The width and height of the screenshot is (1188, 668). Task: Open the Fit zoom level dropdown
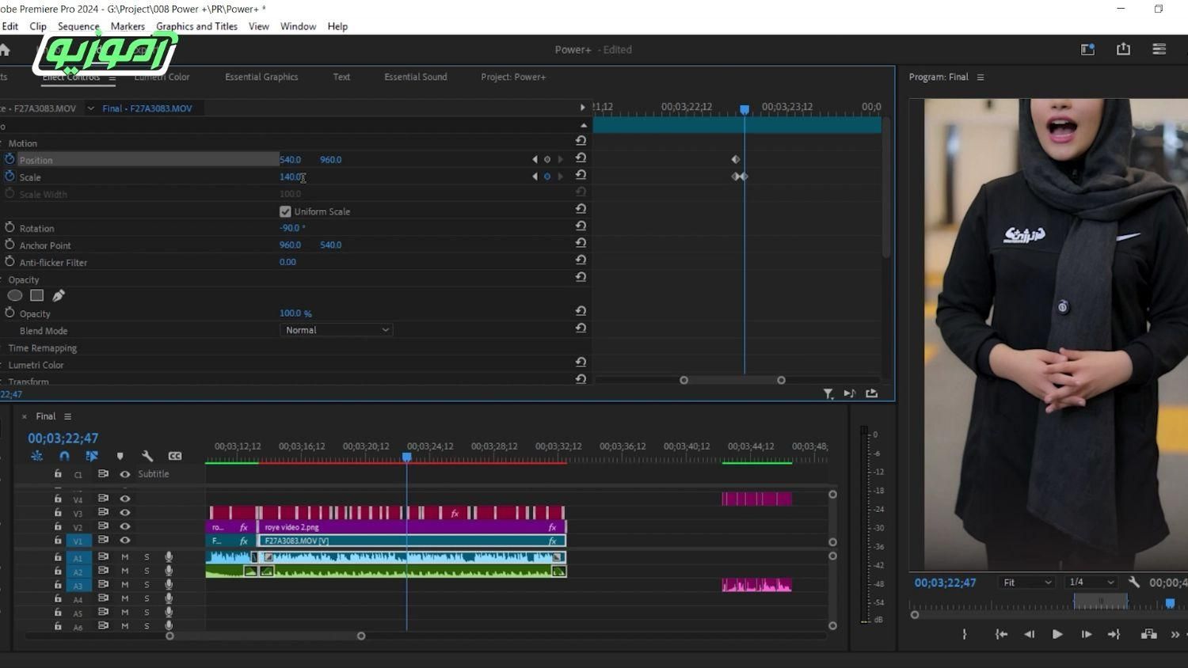click(1026, 583)
